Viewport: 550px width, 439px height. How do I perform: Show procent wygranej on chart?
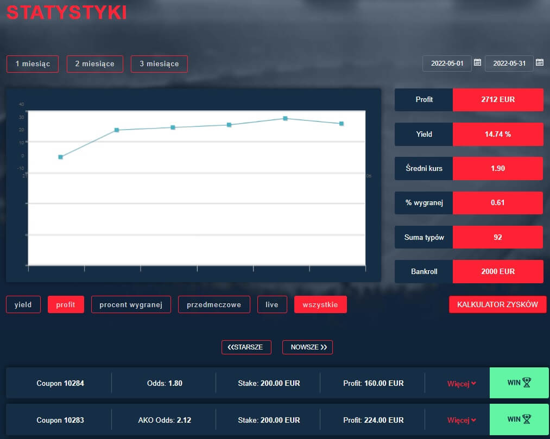pyautogui.click(x=131, y=304)
